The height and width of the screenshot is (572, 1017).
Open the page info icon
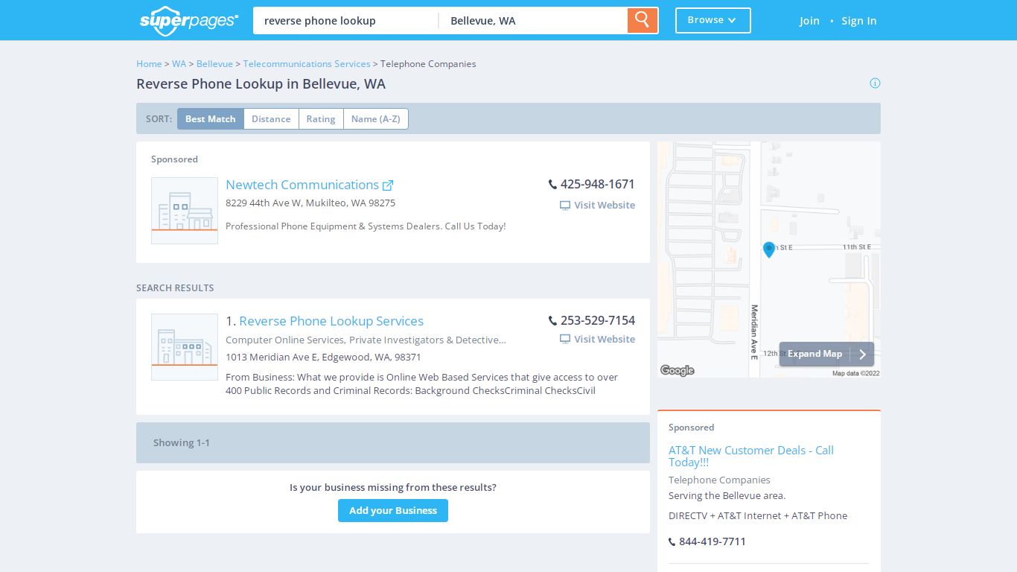tap(875, 83)
